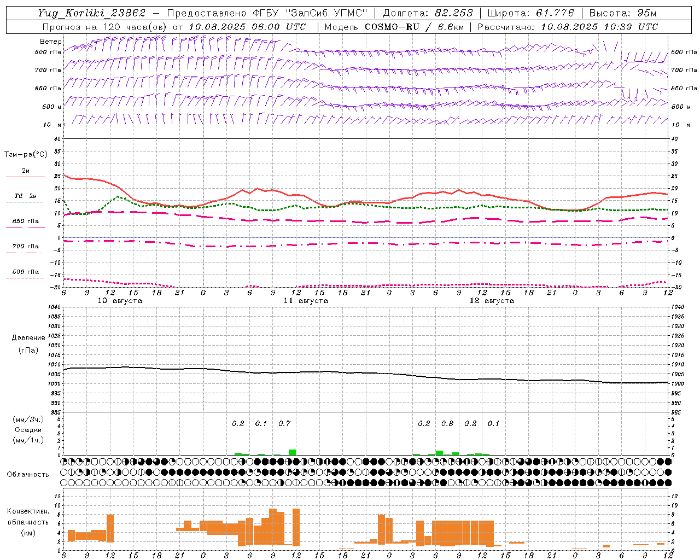Click the black surface pressure curve
700x560 pixels.
366,372
